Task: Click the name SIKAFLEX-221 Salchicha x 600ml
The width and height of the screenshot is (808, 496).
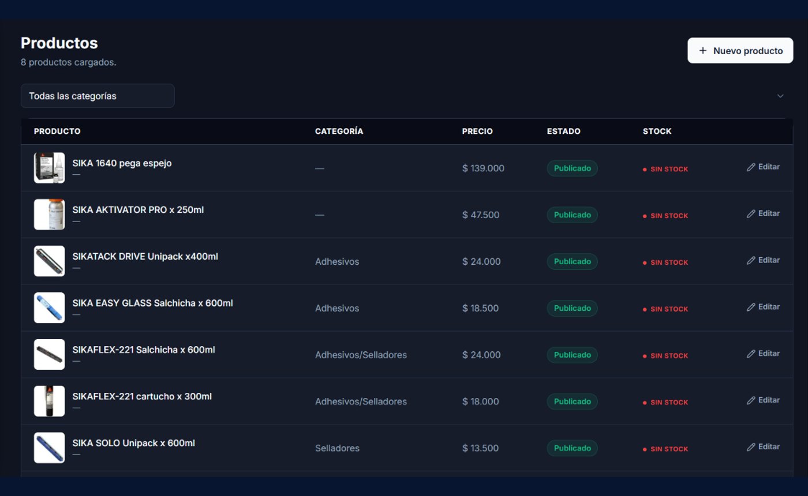Action: 144,350
